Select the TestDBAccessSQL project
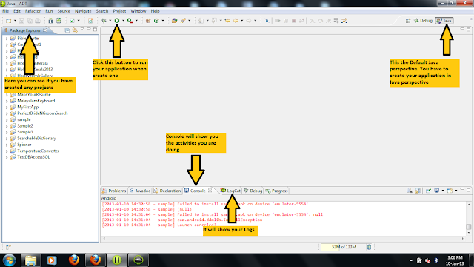This screenshot has height=267, width=474. tap(33, 157)
